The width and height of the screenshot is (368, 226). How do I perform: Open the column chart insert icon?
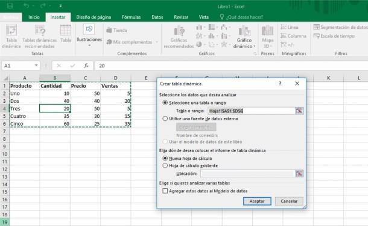(200, 27)
